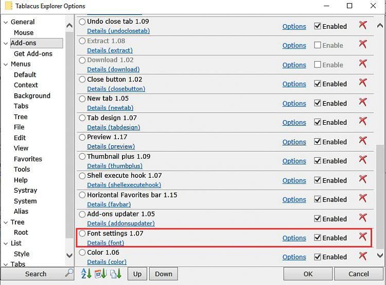Open Get Add-ons page
The image size is (386, 285).
tap(33, 54)
